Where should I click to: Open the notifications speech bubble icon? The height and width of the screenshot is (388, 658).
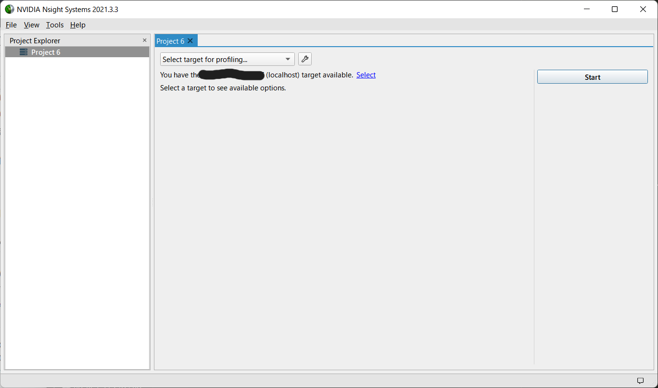tap(640, 380)
